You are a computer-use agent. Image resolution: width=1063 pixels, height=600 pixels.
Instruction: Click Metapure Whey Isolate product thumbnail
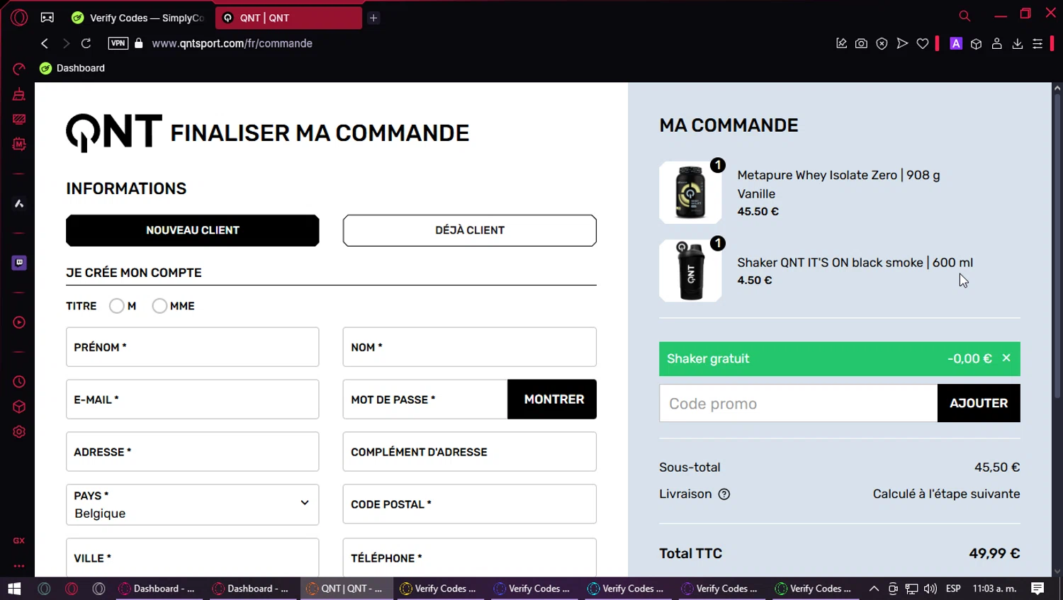[x=690, y=193]
